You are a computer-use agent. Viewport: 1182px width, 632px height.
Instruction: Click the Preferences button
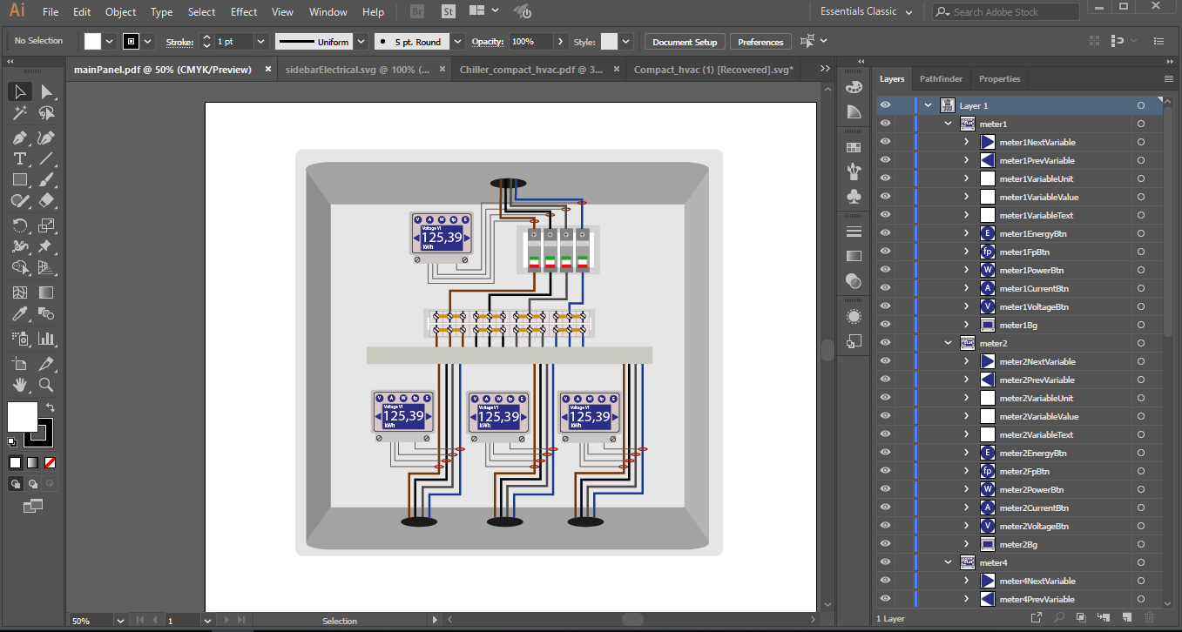(760, 42)
